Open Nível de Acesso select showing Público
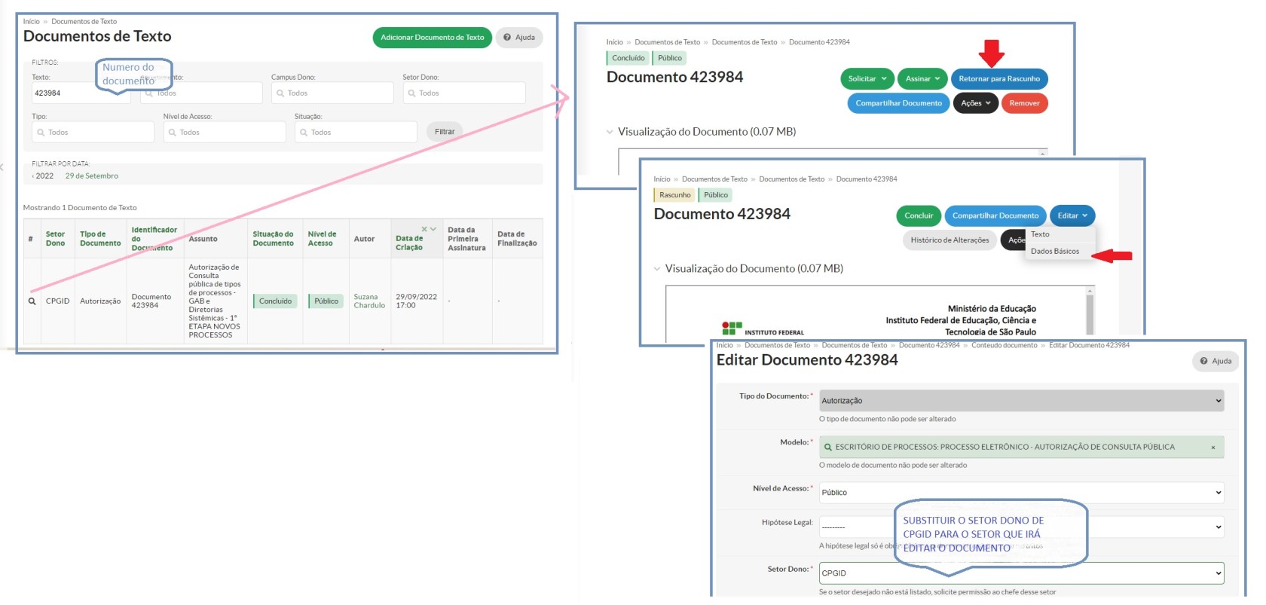The height and width of the screenshot is (605, 1266). pos(1021,493)
